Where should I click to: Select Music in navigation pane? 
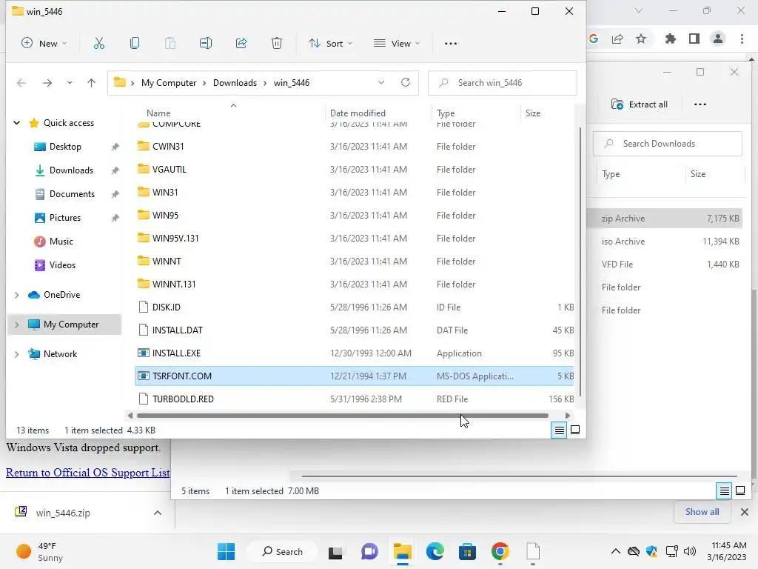pos(61,242)
